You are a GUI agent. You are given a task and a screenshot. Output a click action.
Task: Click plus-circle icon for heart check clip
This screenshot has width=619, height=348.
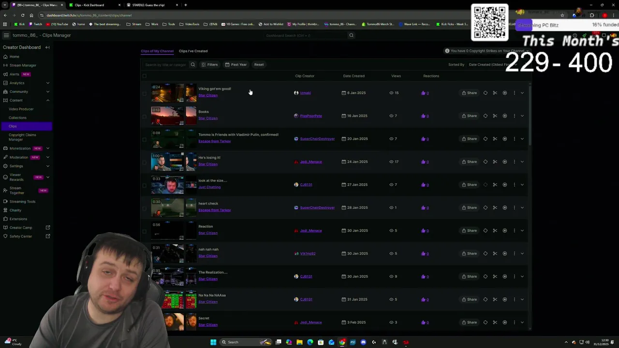[x=504, y=208]
